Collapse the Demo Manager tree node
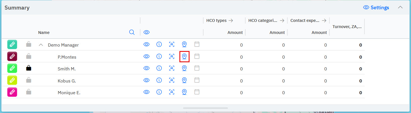Screen dimensions: 411x113 (x=41, y=45)
